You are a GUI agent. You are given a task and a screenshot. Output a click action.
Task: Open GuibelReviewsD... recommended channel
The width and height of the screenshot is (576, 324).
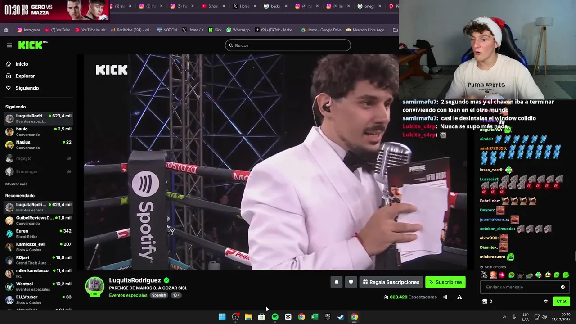[x=38, y=220]
